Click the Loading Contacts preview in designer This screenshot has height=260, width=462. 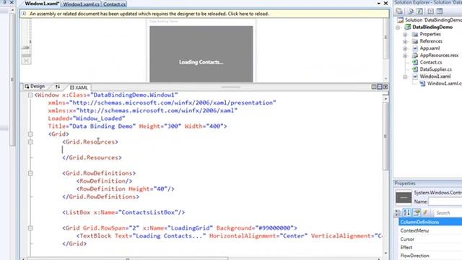pos(201,53)
